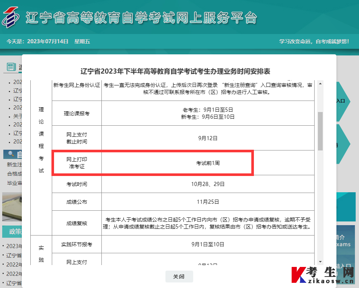This screenshot has width=359, height=288.
Task: Click the magnifier search icon in the sidebar
Action: (11, 154)
